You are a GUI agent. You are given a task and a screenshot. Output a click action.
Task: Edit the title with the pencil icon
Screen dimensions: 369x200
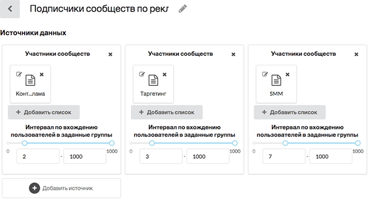point(182,9)
